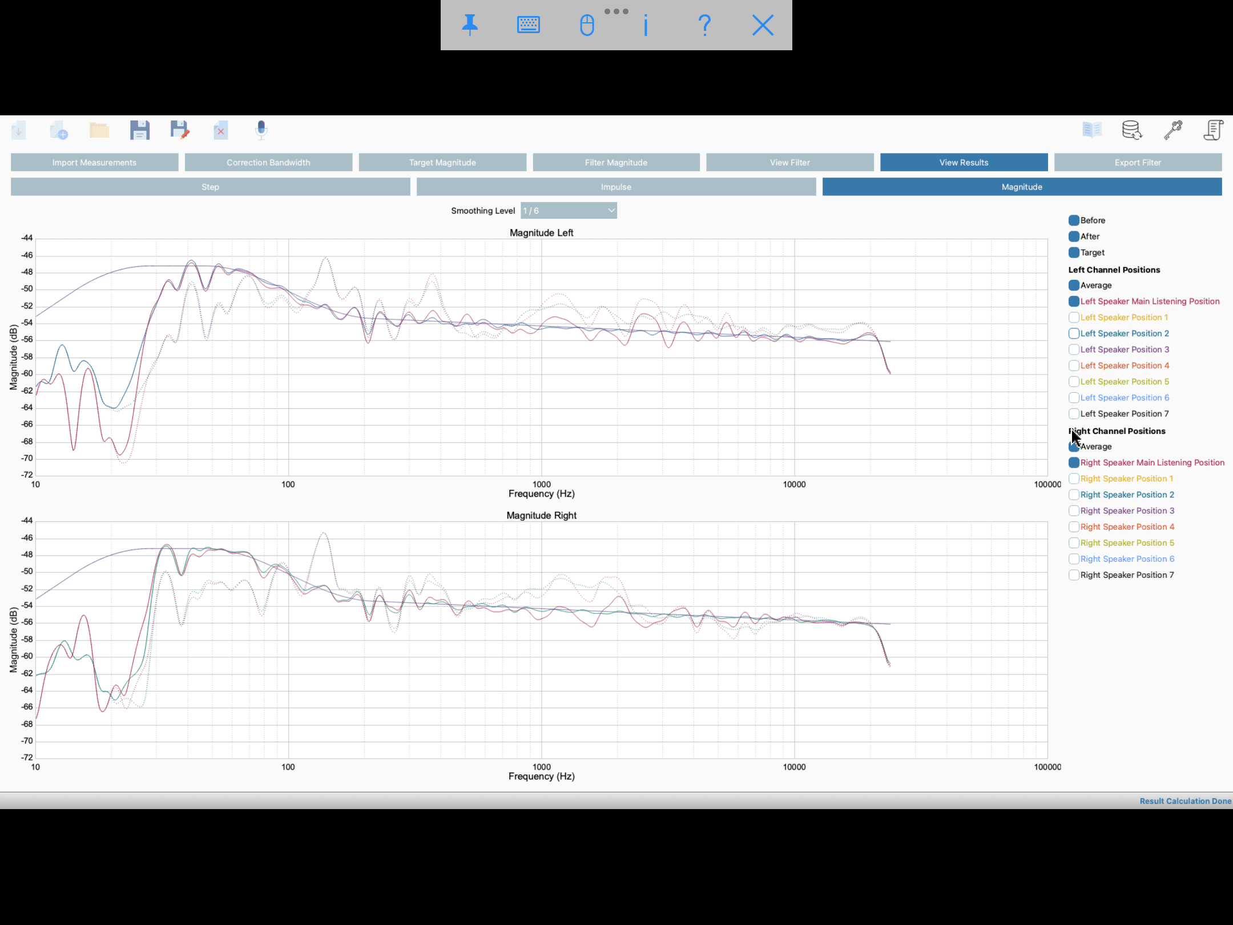The width and height of the screenshot is (1233, 925).
Task: Open the log scroll icon
Action: click(1213, 130)
